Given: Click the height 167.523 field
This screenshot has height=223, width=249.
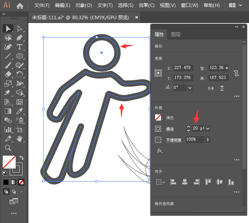Looking at the screenshot, I should [x=219, y=78].
